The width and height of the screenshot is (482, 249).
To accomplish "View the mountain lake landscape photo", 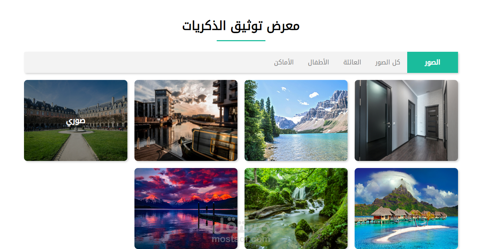I will point(296,120).
